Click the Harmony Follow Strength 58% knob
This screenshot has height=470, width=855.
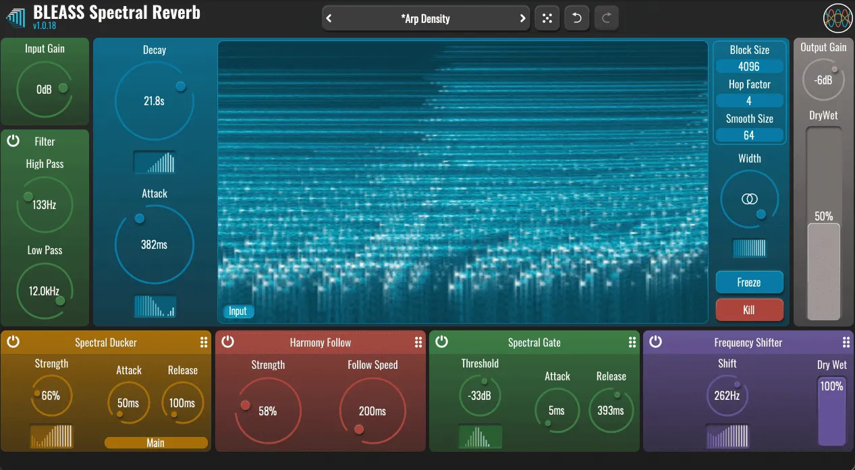[268, 411]
